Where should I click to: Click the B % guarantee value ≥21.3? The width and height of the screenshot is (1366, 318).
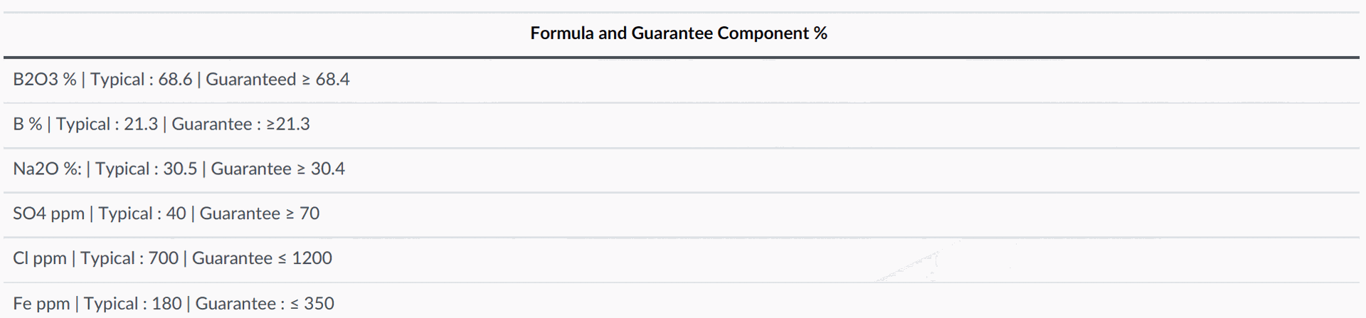[288, 124]
